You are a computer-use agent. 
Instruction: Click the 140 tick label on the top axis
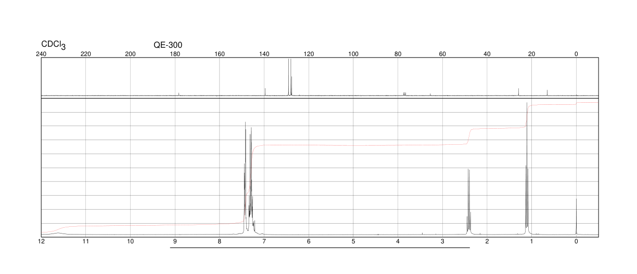(264, 54)
